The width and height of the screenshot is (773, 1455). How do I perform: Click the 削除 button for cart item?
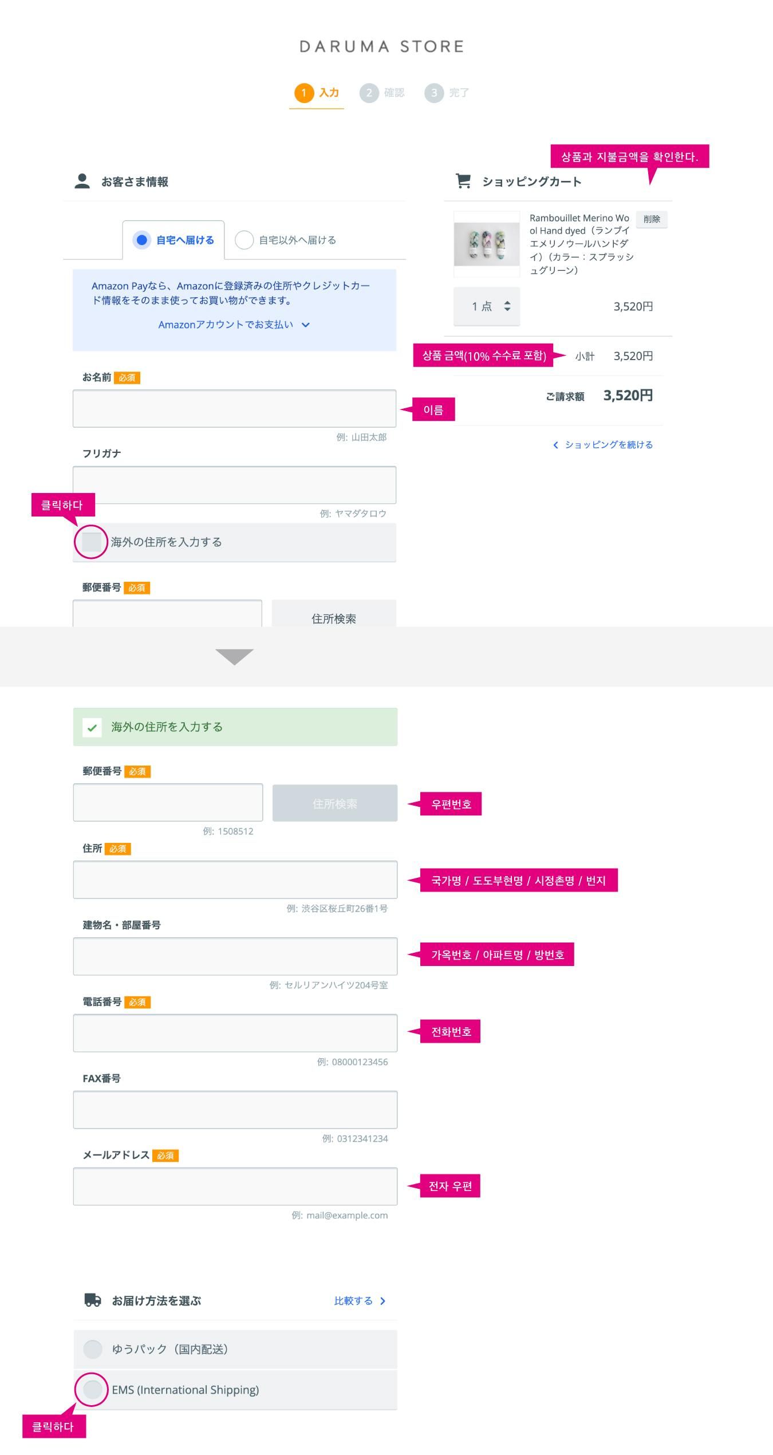pos(652,219)
